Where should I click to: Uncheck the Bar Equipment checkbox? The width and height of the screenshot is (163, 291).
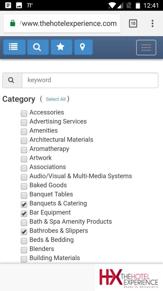(24, 213)
